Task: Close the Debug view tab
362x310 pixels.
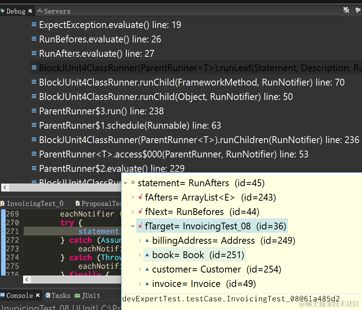Action: point(30,11)
